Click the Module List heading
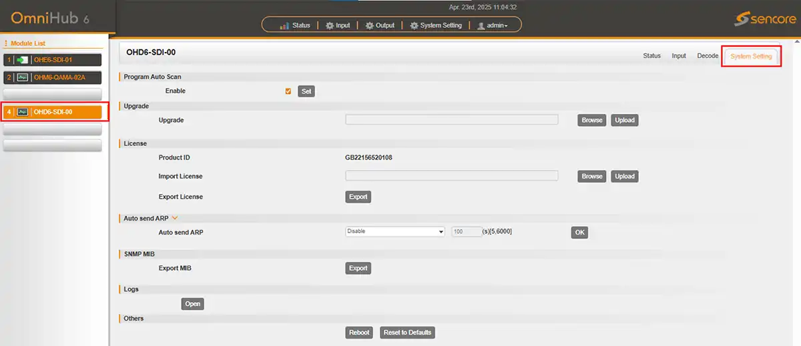The height and width of the screenshot is (346, 801). pyautogui.click(x=28, y=43)
